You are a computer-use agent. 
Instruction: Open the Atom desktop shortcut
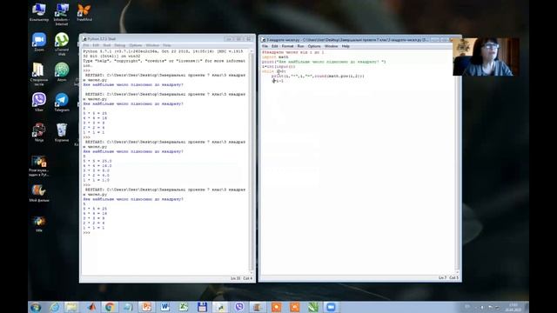62,71
